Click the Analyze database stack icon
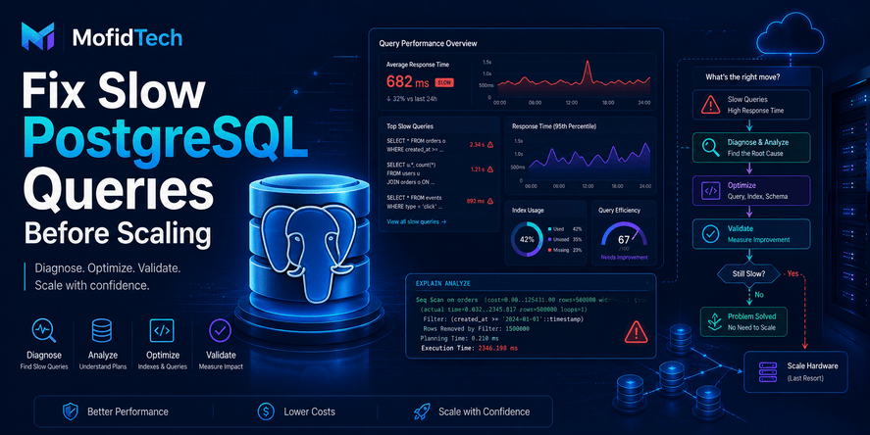The image size is (870, 435). pyautogui.click(x=102, y=331)
